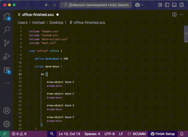Open the Search view in activity bar

point(7,30)
